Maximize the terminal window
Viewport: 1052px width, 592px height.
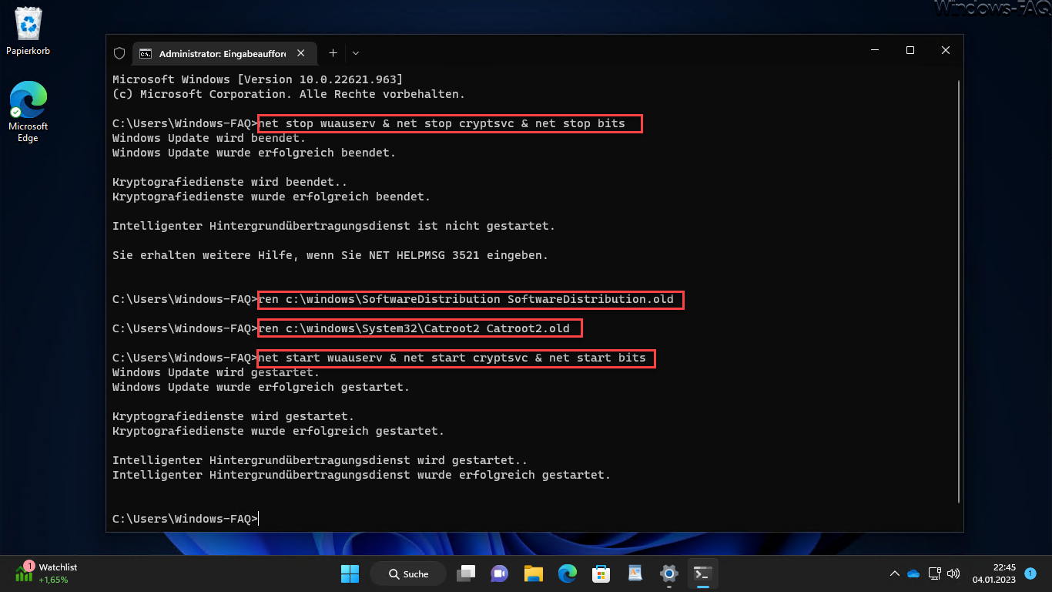910,51
